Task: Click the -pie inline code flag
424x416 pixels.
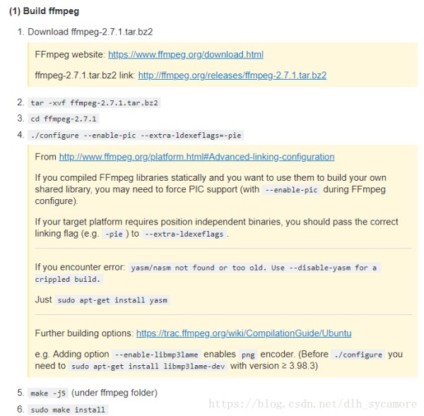Action: (x=114, y=234)
